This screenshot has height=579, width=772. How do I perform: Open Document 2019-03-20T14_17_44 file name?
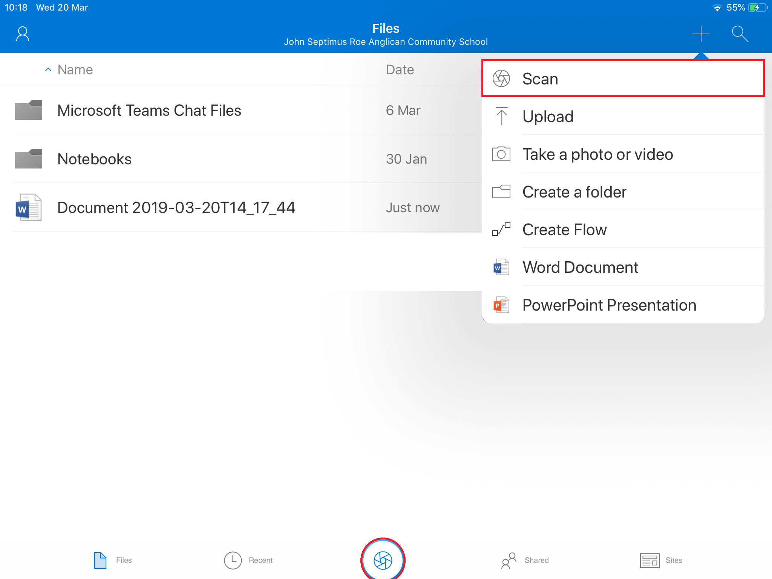[176, 208]
